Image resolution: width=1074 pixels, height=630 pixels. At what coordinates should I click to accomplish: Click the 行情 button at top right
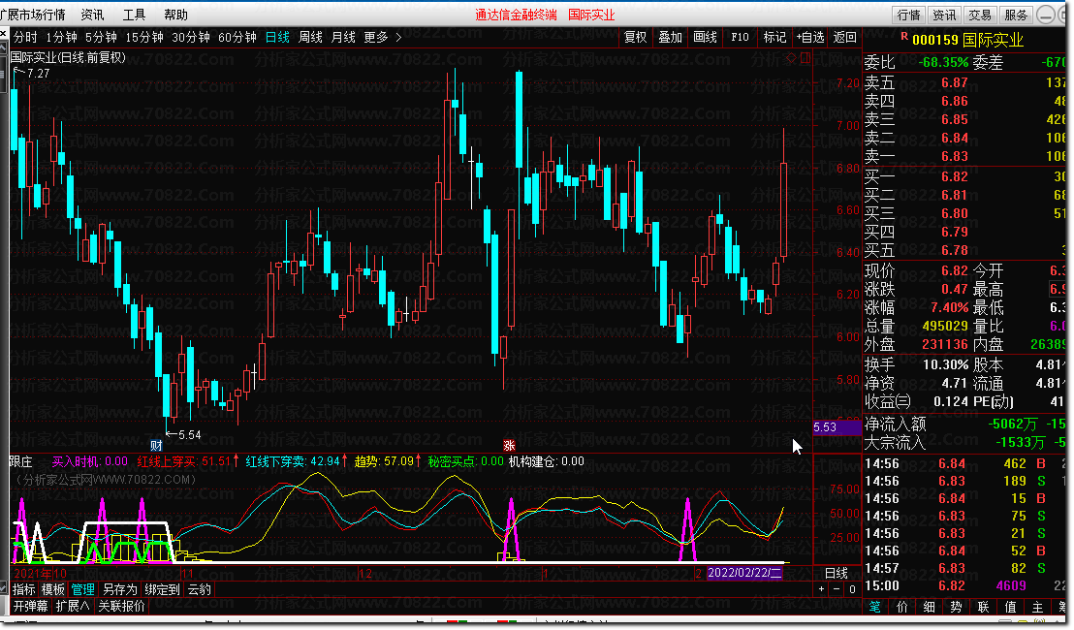(909, 15)
